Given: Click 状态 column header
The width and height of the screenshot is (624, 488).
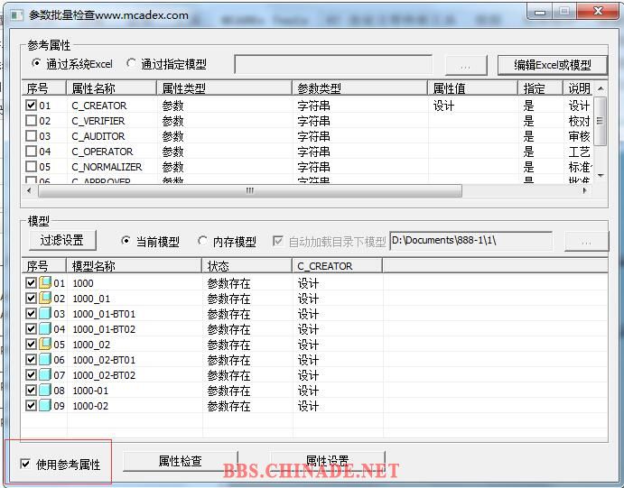Looking at the screenshot, I should click(247, 265).
